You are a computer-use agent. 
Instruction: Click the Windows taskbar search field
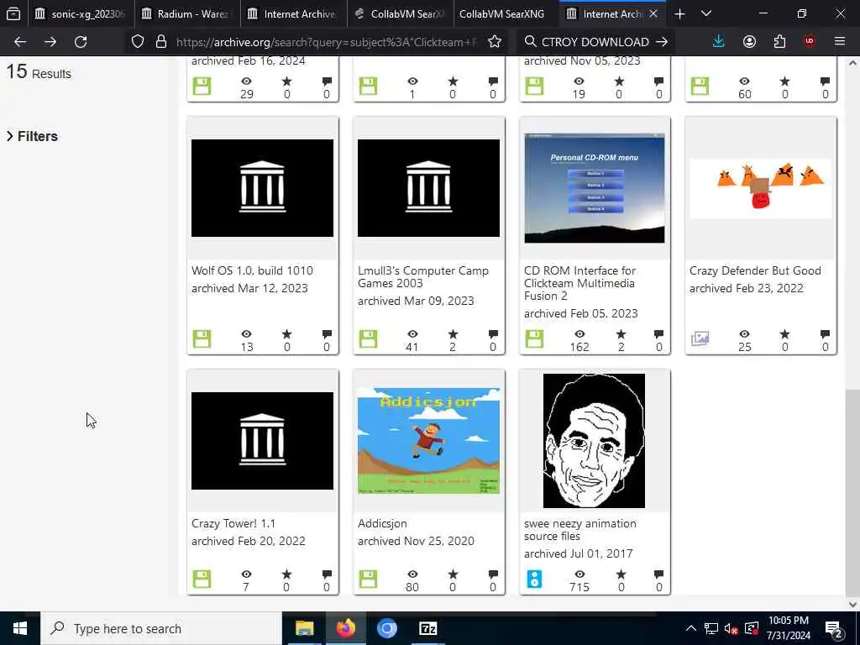pyautogui.click(x=162, y=628)
